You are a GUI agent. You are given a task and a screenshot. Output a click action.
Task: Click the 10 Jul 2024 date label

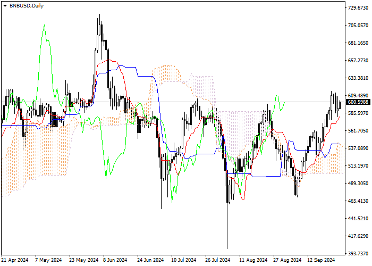(x=184, y=260)
